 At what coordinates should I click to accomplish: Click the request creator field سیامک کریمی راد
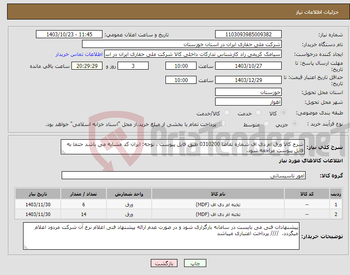pyautogui.click(x=193, y=54)
